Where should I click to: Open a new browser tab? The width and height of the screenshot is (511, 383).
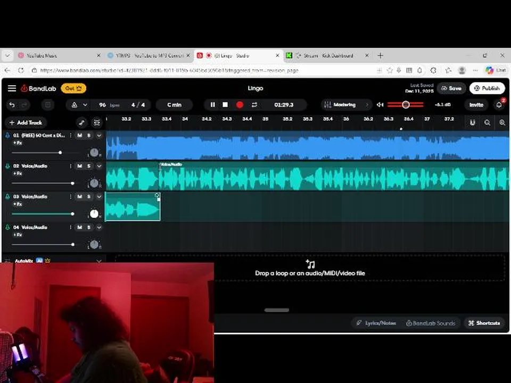click(380, 56)
